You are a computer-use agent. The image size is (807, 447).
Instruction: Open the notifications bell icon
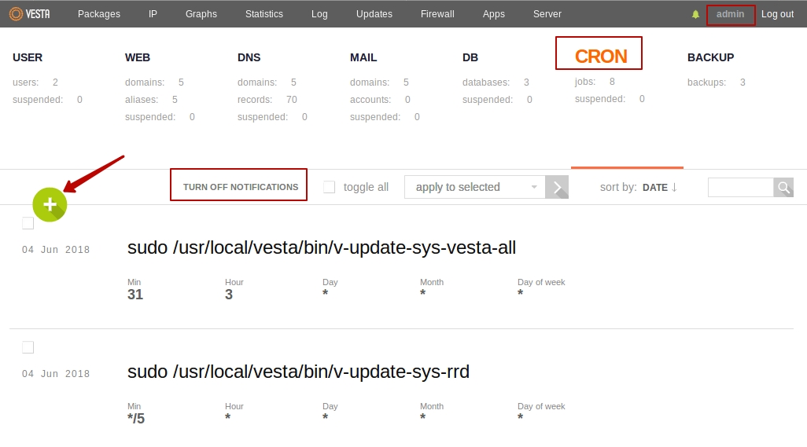[695, 14]
